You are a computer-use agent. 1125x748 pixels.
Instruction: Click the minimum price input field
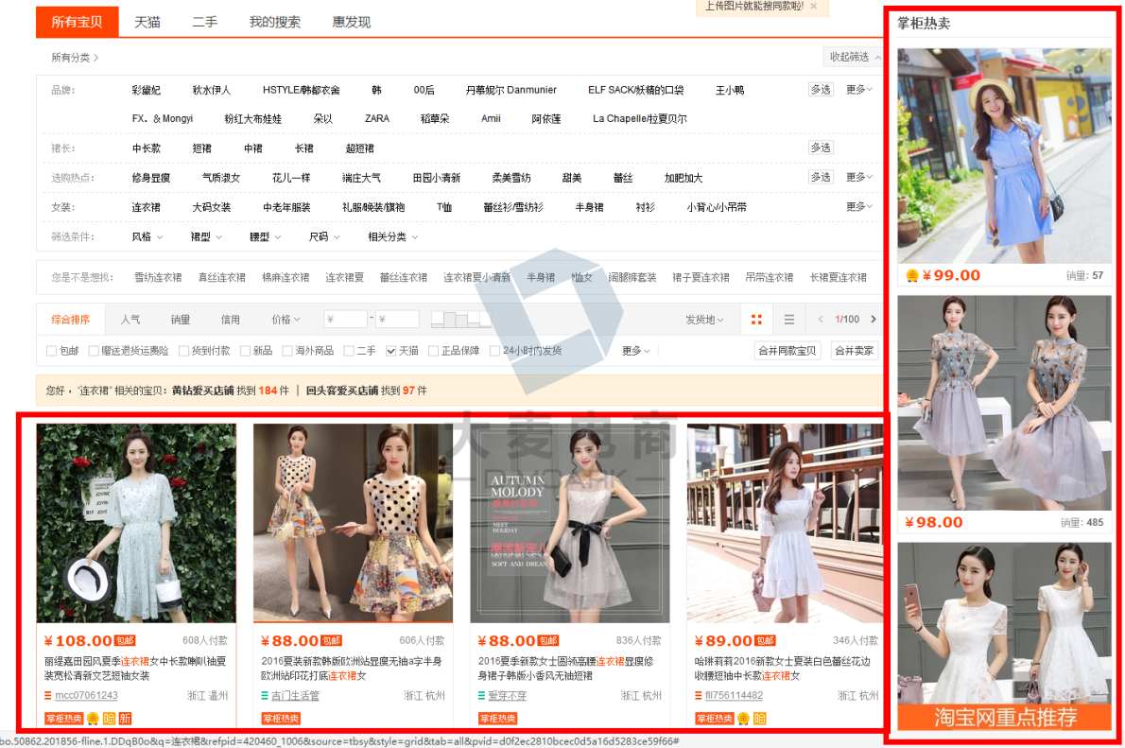point(345,320)
